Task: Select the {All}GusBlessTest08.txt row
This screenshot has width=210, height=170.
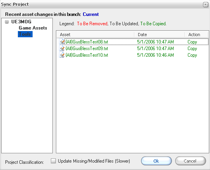Action: pyautogui.click(x=134, y=42)
